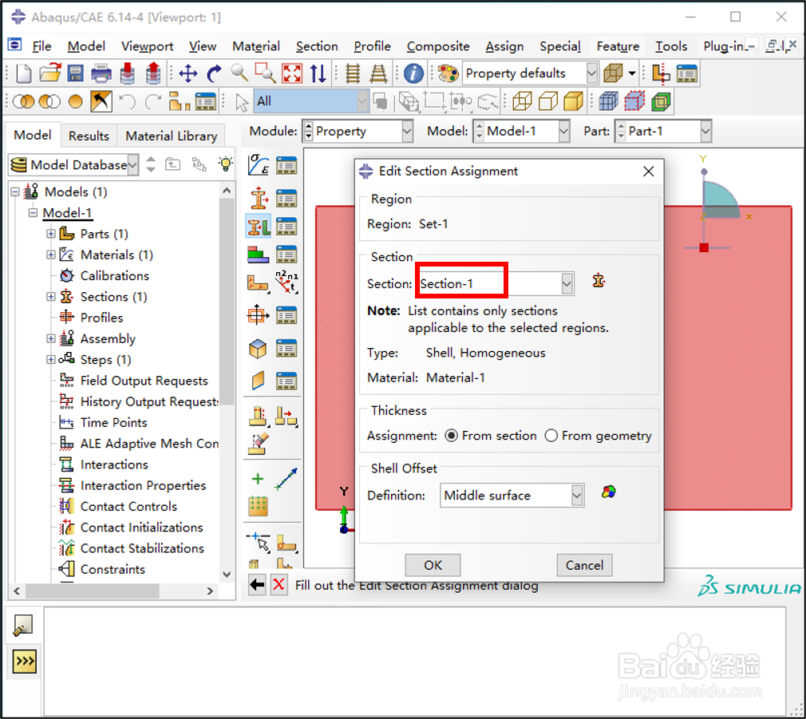The image size is (806, 719).
Task: Click Cancel in Edit Section Assignment
Action: (584, 565)
